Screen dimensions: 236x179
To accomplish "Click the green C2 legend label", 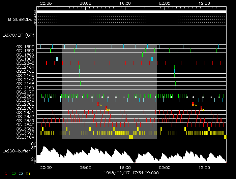I will pyautogui.click(x=14, y=174).
